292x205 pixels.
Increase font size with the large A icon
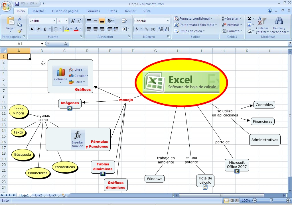73,21
